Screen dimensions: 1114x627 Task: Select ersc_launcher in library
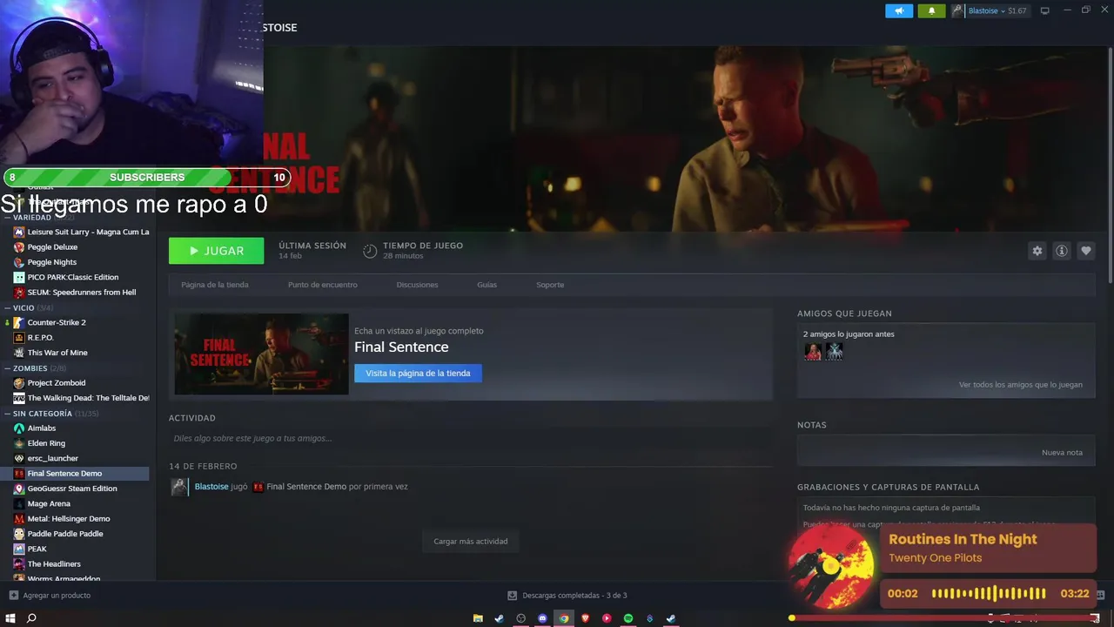(x=53, y=458)
